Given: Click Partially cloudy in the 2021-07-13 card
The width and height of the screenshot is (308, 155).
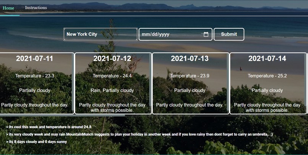Looking at the screenshot, I should (x=190, y=90).
